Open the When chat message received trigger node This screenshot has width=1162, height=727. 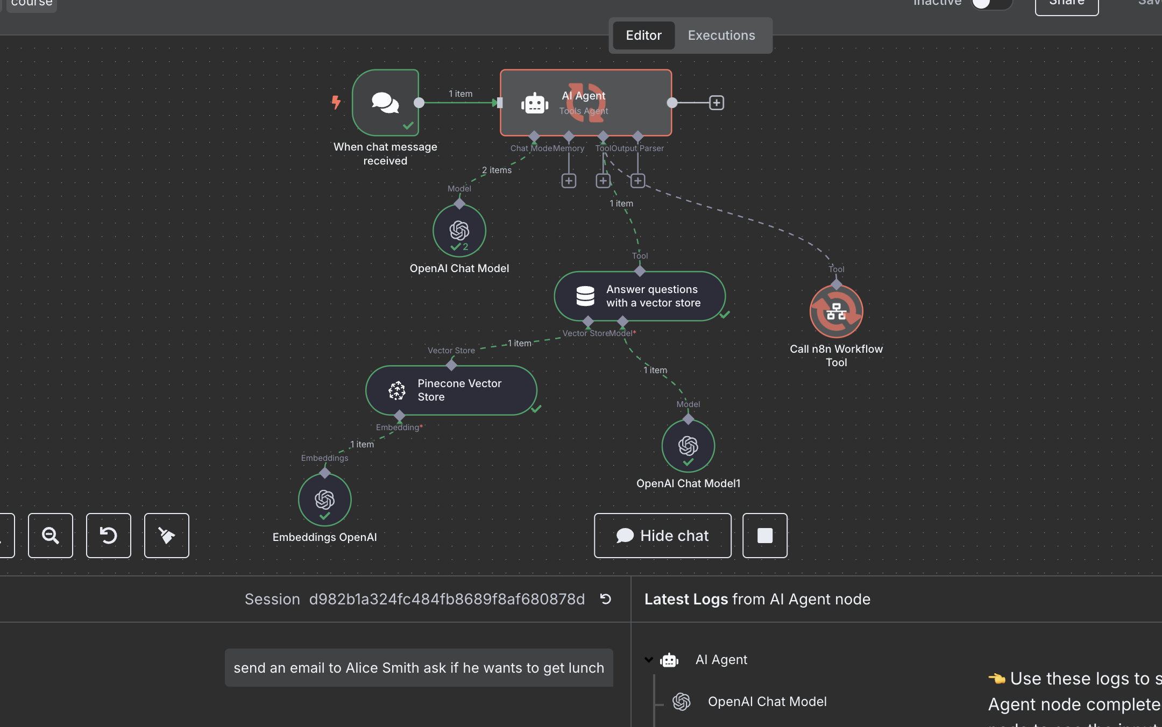pyautogui.click(x=385, y=103)
